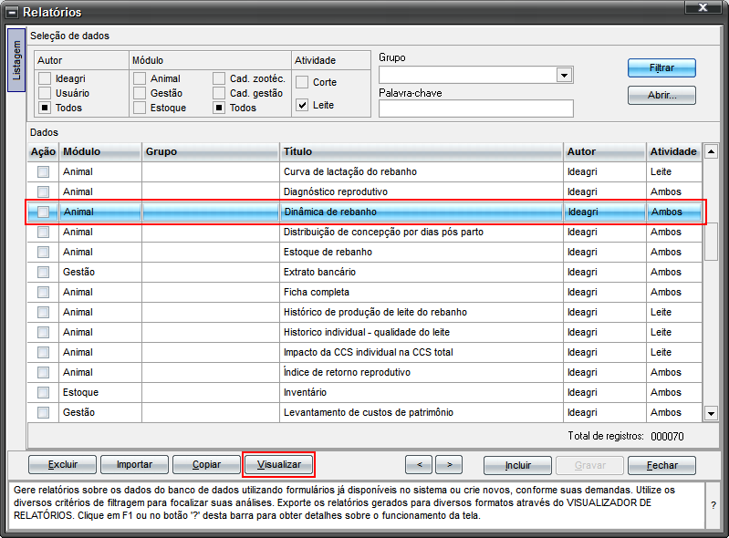Check action box for Dinâmica de rebanho
This screenshot has height=538, width=729.
[x=43, y=212]
